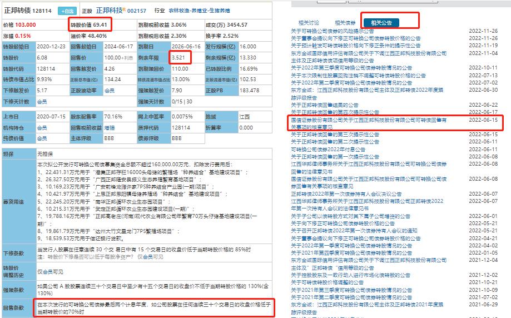The height and width of the screenshot is (318, 511).
Task: Open 可转换公司债券2022年付息公告 link
Action: click(329, 150)
